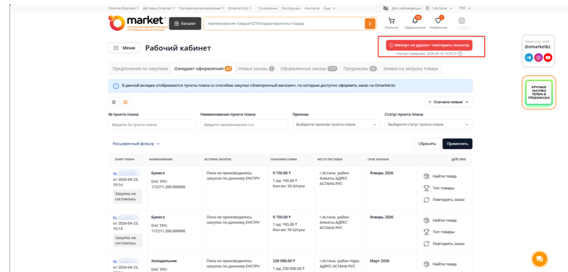Open the г.Астана city selector

440,8
